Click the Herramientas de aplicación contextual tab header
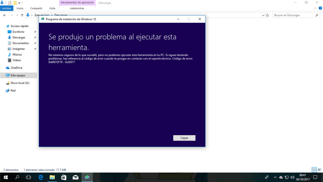323x182 pixels. click(x=77, y=3)
